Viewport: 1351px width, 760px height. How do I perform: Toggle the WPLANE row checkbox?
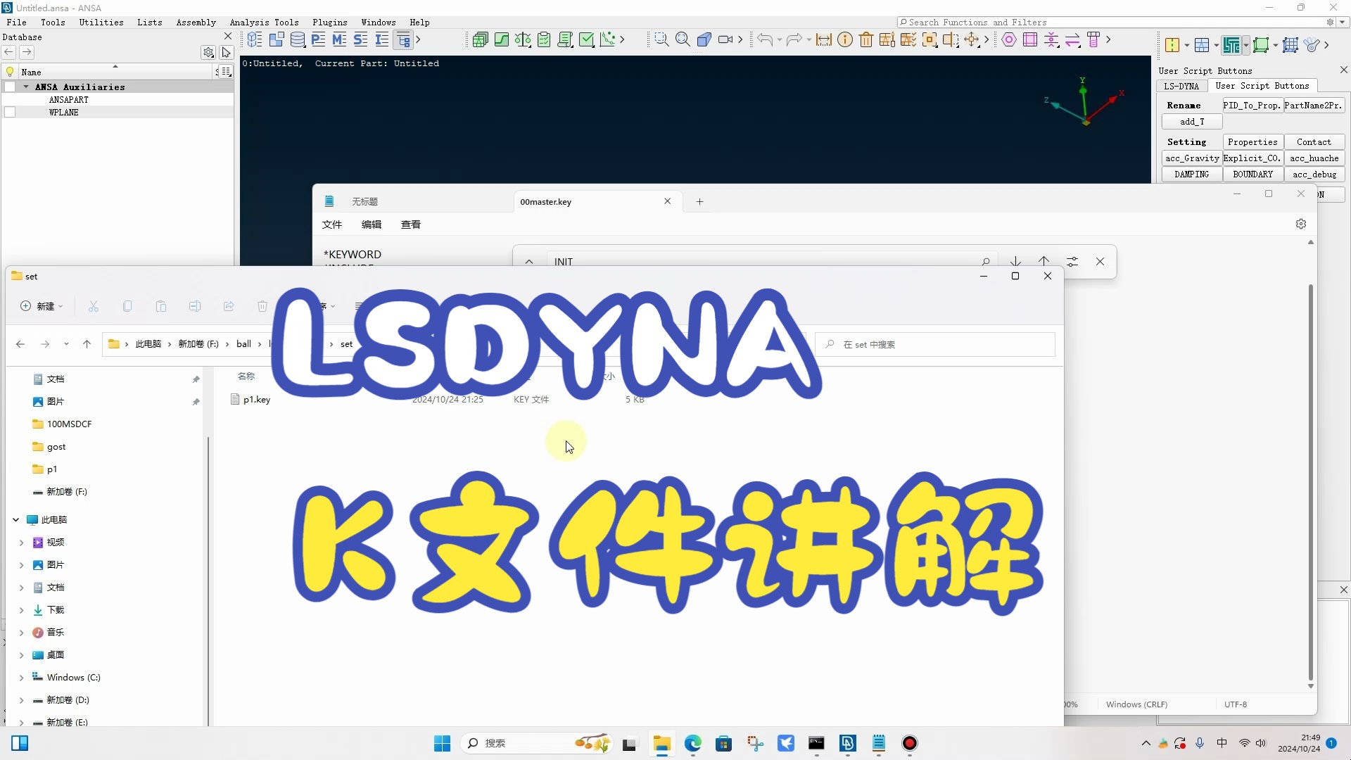pyautogui.click(x=10, y=112)
